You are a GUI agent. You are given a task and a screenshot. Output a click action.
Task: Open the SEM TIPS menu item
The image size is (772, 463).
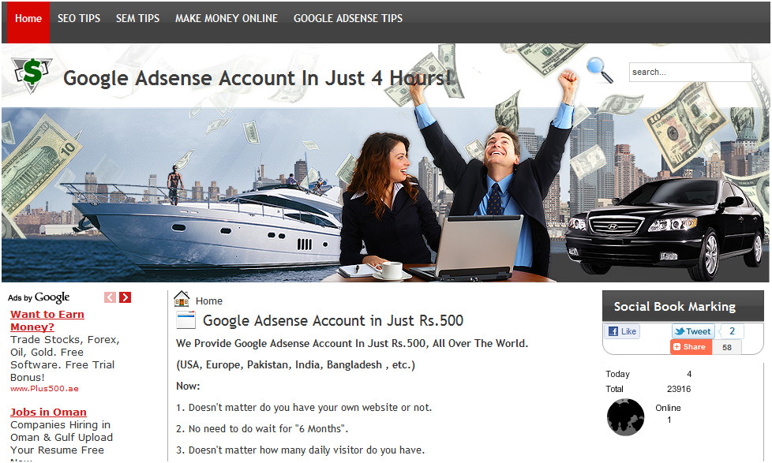click(x=138, y=19)
